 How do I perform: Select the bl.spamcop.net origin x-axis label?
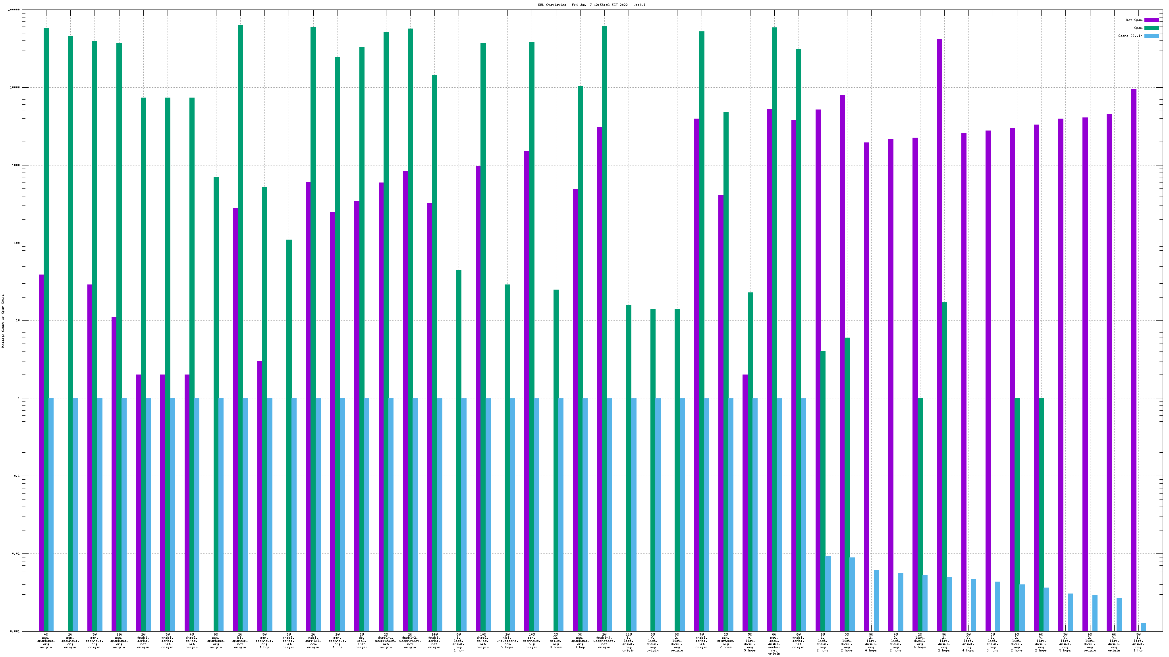[x=240, y=641]
